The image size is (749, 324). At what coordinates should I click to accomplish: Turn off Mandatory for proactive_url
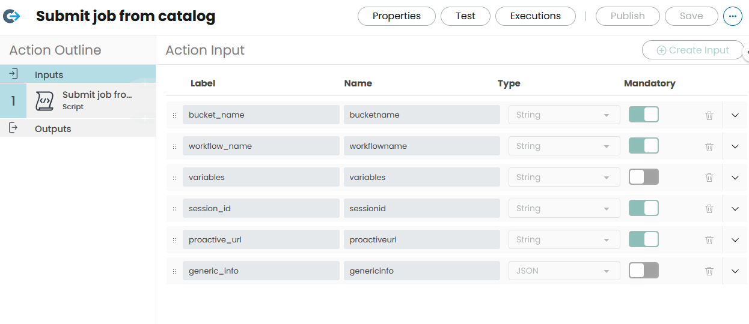click(644, 239)
